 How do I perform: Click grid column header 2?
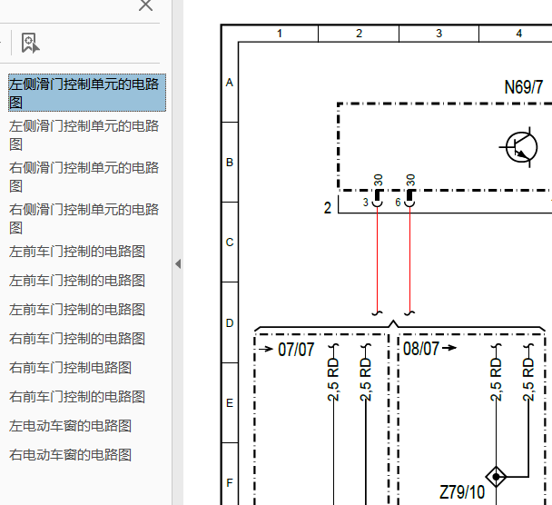(359, 34)
